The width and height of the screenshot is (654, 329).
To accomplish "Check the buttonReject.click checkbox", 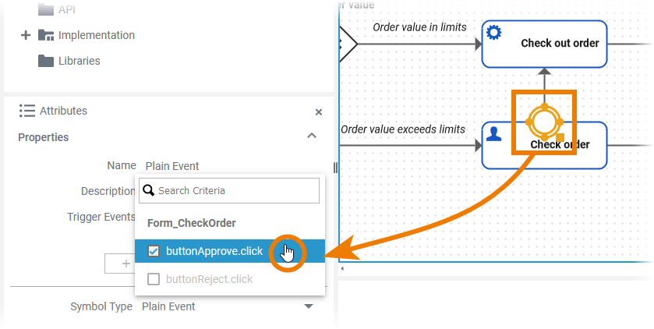I will [x=154, y=279].
